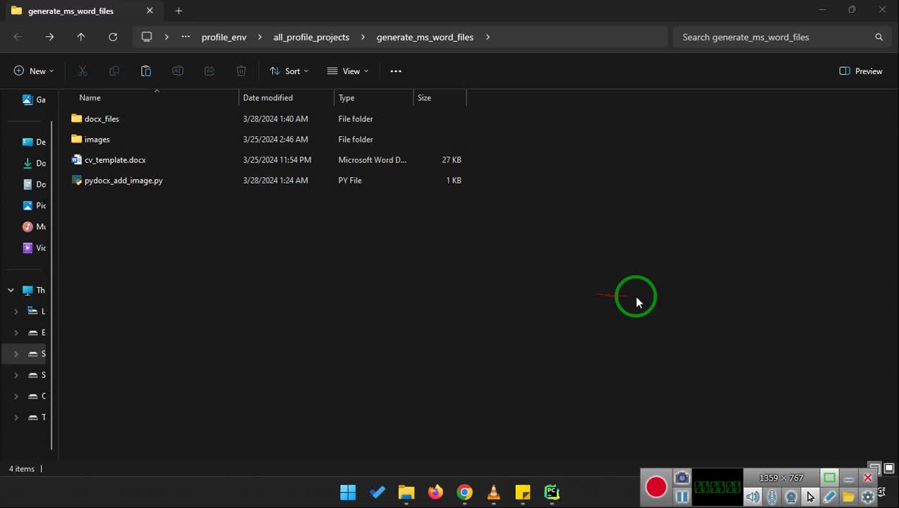This screenshot has height=508, width=899.
Task: Open the See more options menu
Action: [x=396, y=71]
